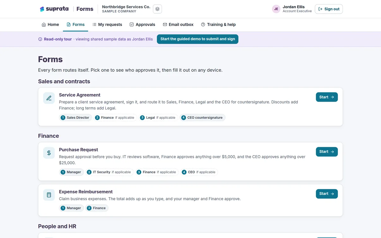Click the CEO countersignature step chip

203,117
